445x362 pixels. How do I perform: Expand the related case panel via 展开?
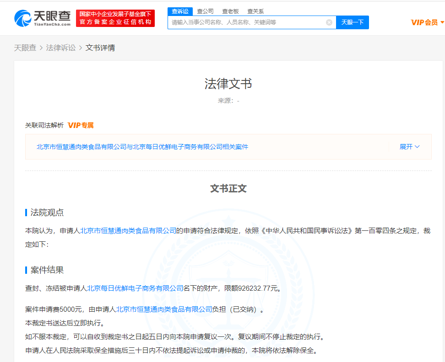tap(409, 147)
